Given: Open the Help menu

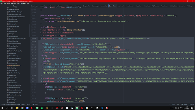Looking at the screenshot, I should pos(28,3).
